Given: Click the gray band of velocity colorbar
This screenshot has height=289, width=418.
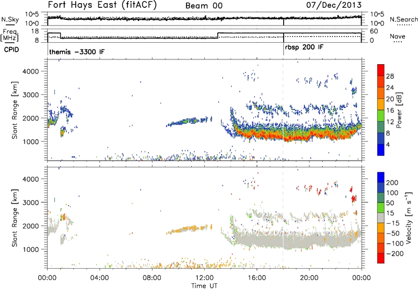Looking at the screenshot, I should (x=381, y=218).
